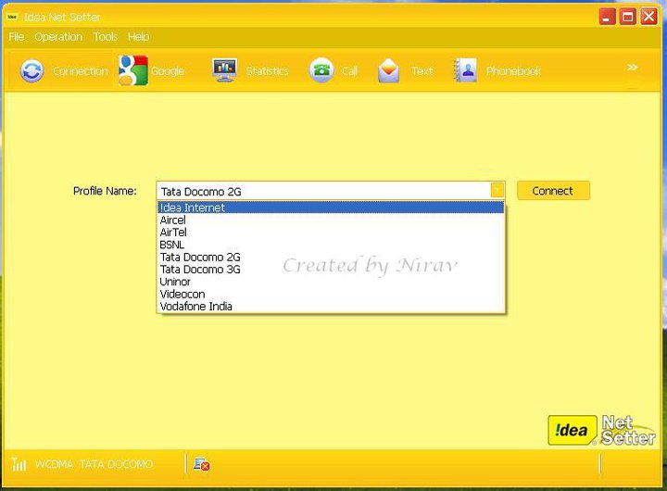667x491 pixels.
Task: Open the Connection toolbar icon
Action: coord(32,71)
